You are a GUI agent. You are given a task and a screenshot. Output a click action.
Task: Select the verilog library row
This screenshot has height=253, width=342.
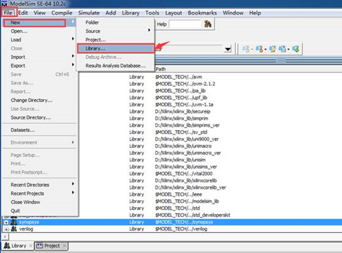[172, 229]
